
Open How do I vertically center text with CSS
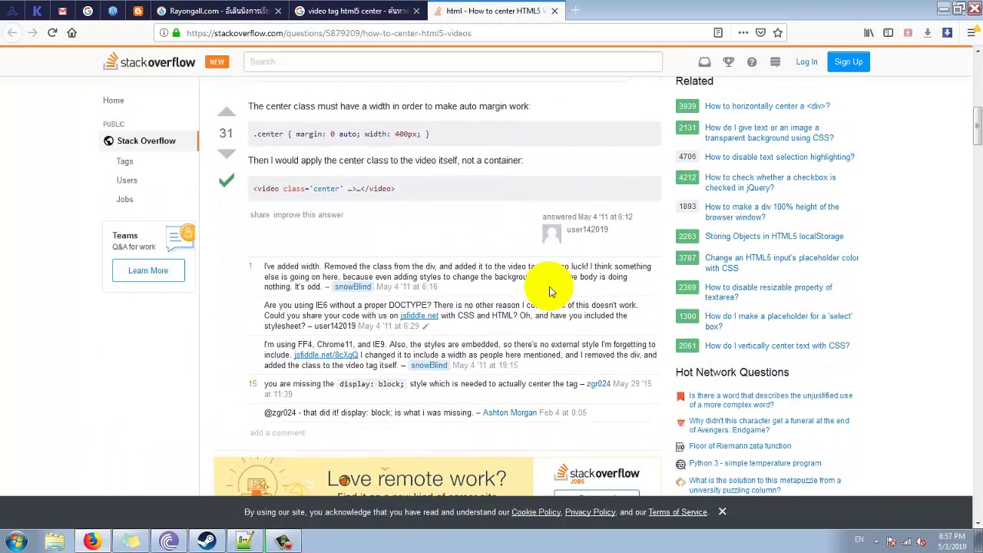click(777, 346)
